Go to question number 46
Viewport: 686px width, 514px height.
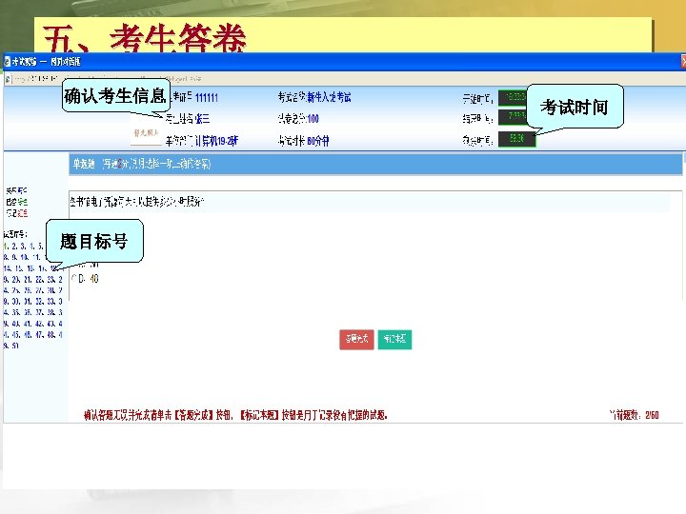point(28,335)
